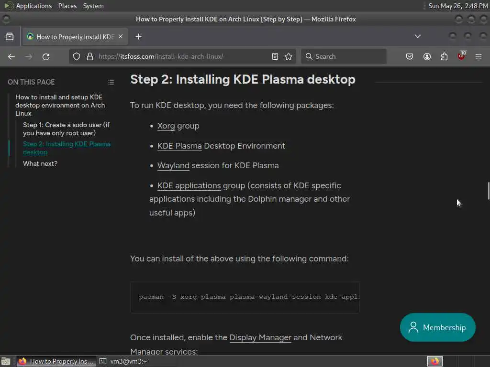Click the Firefox workspace switcher thumbnail

click(x=435, y=361)
